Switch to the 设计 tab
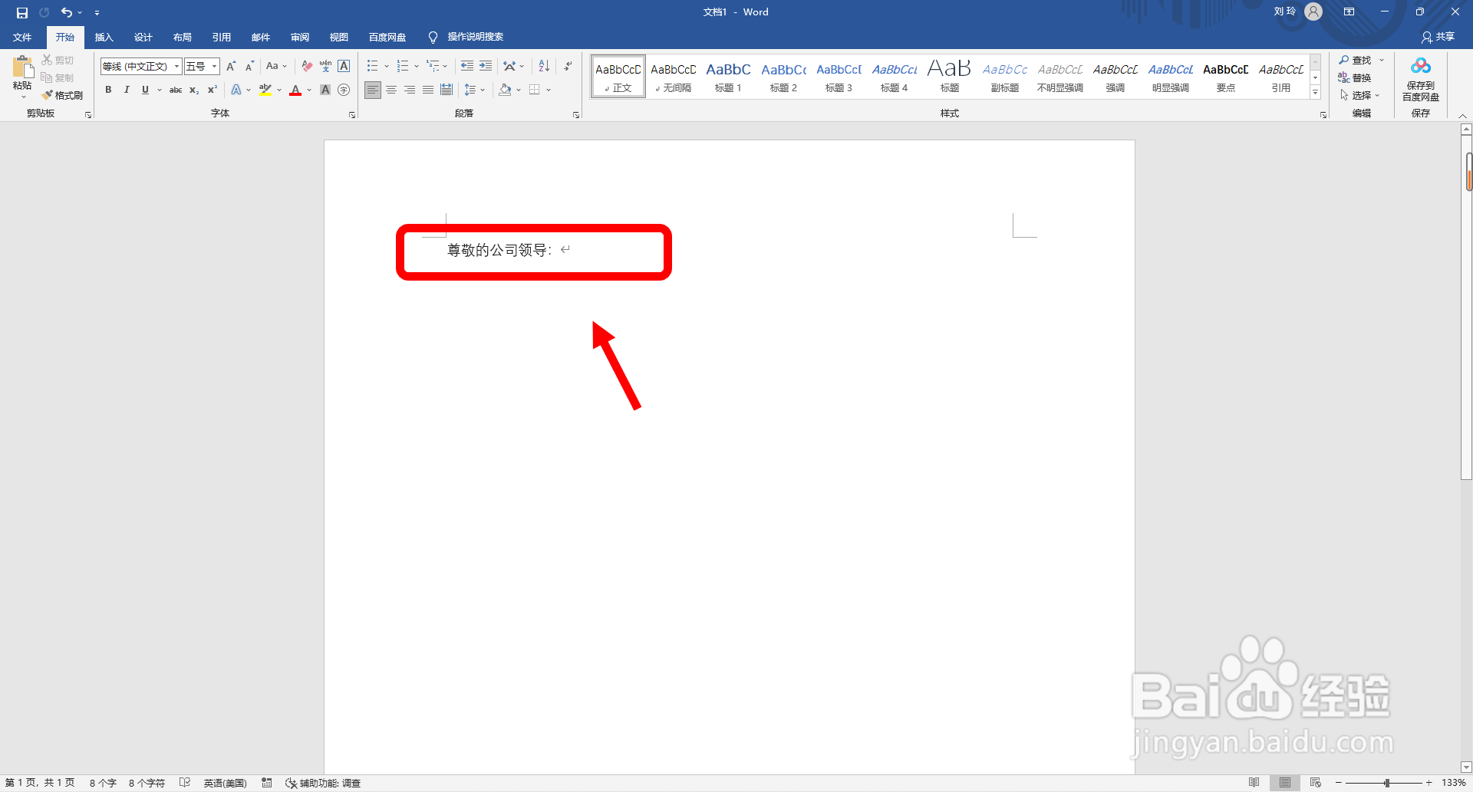 click(143, 37)
